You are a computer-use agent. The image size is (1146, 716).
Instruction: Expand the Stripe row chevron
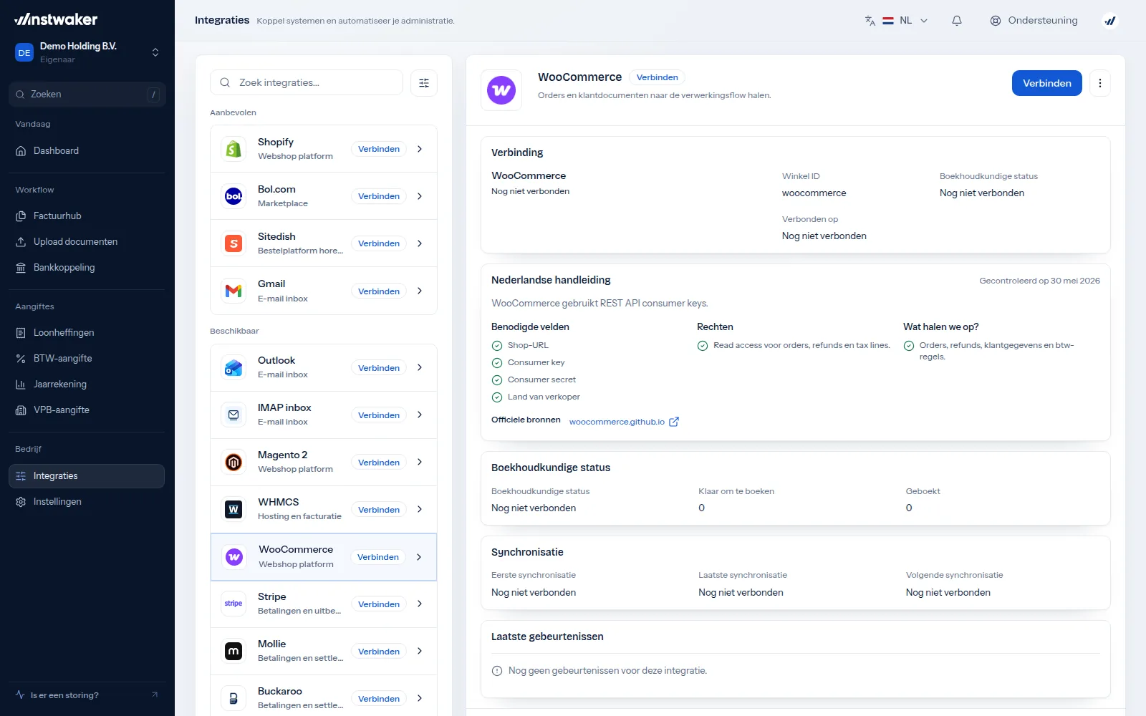tap(420, 604)
